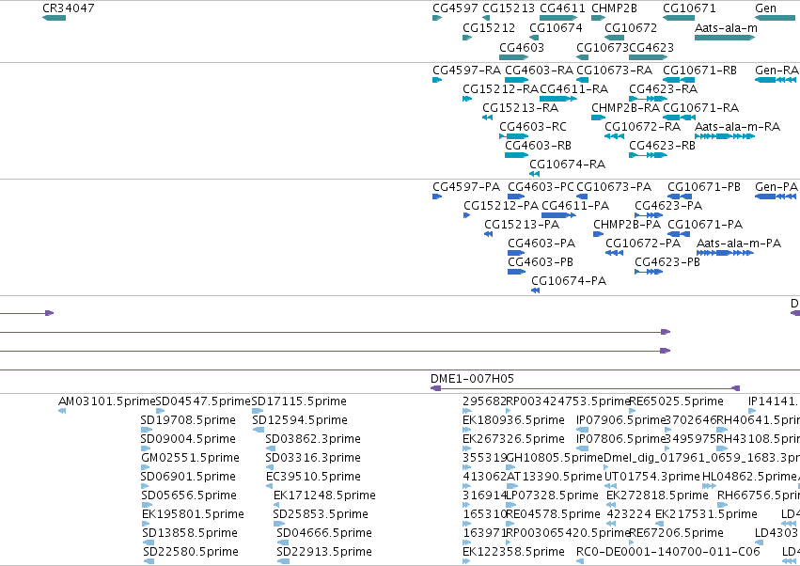
Task: Click the CG4597-RA transcript label
Action: click(467, 70)
